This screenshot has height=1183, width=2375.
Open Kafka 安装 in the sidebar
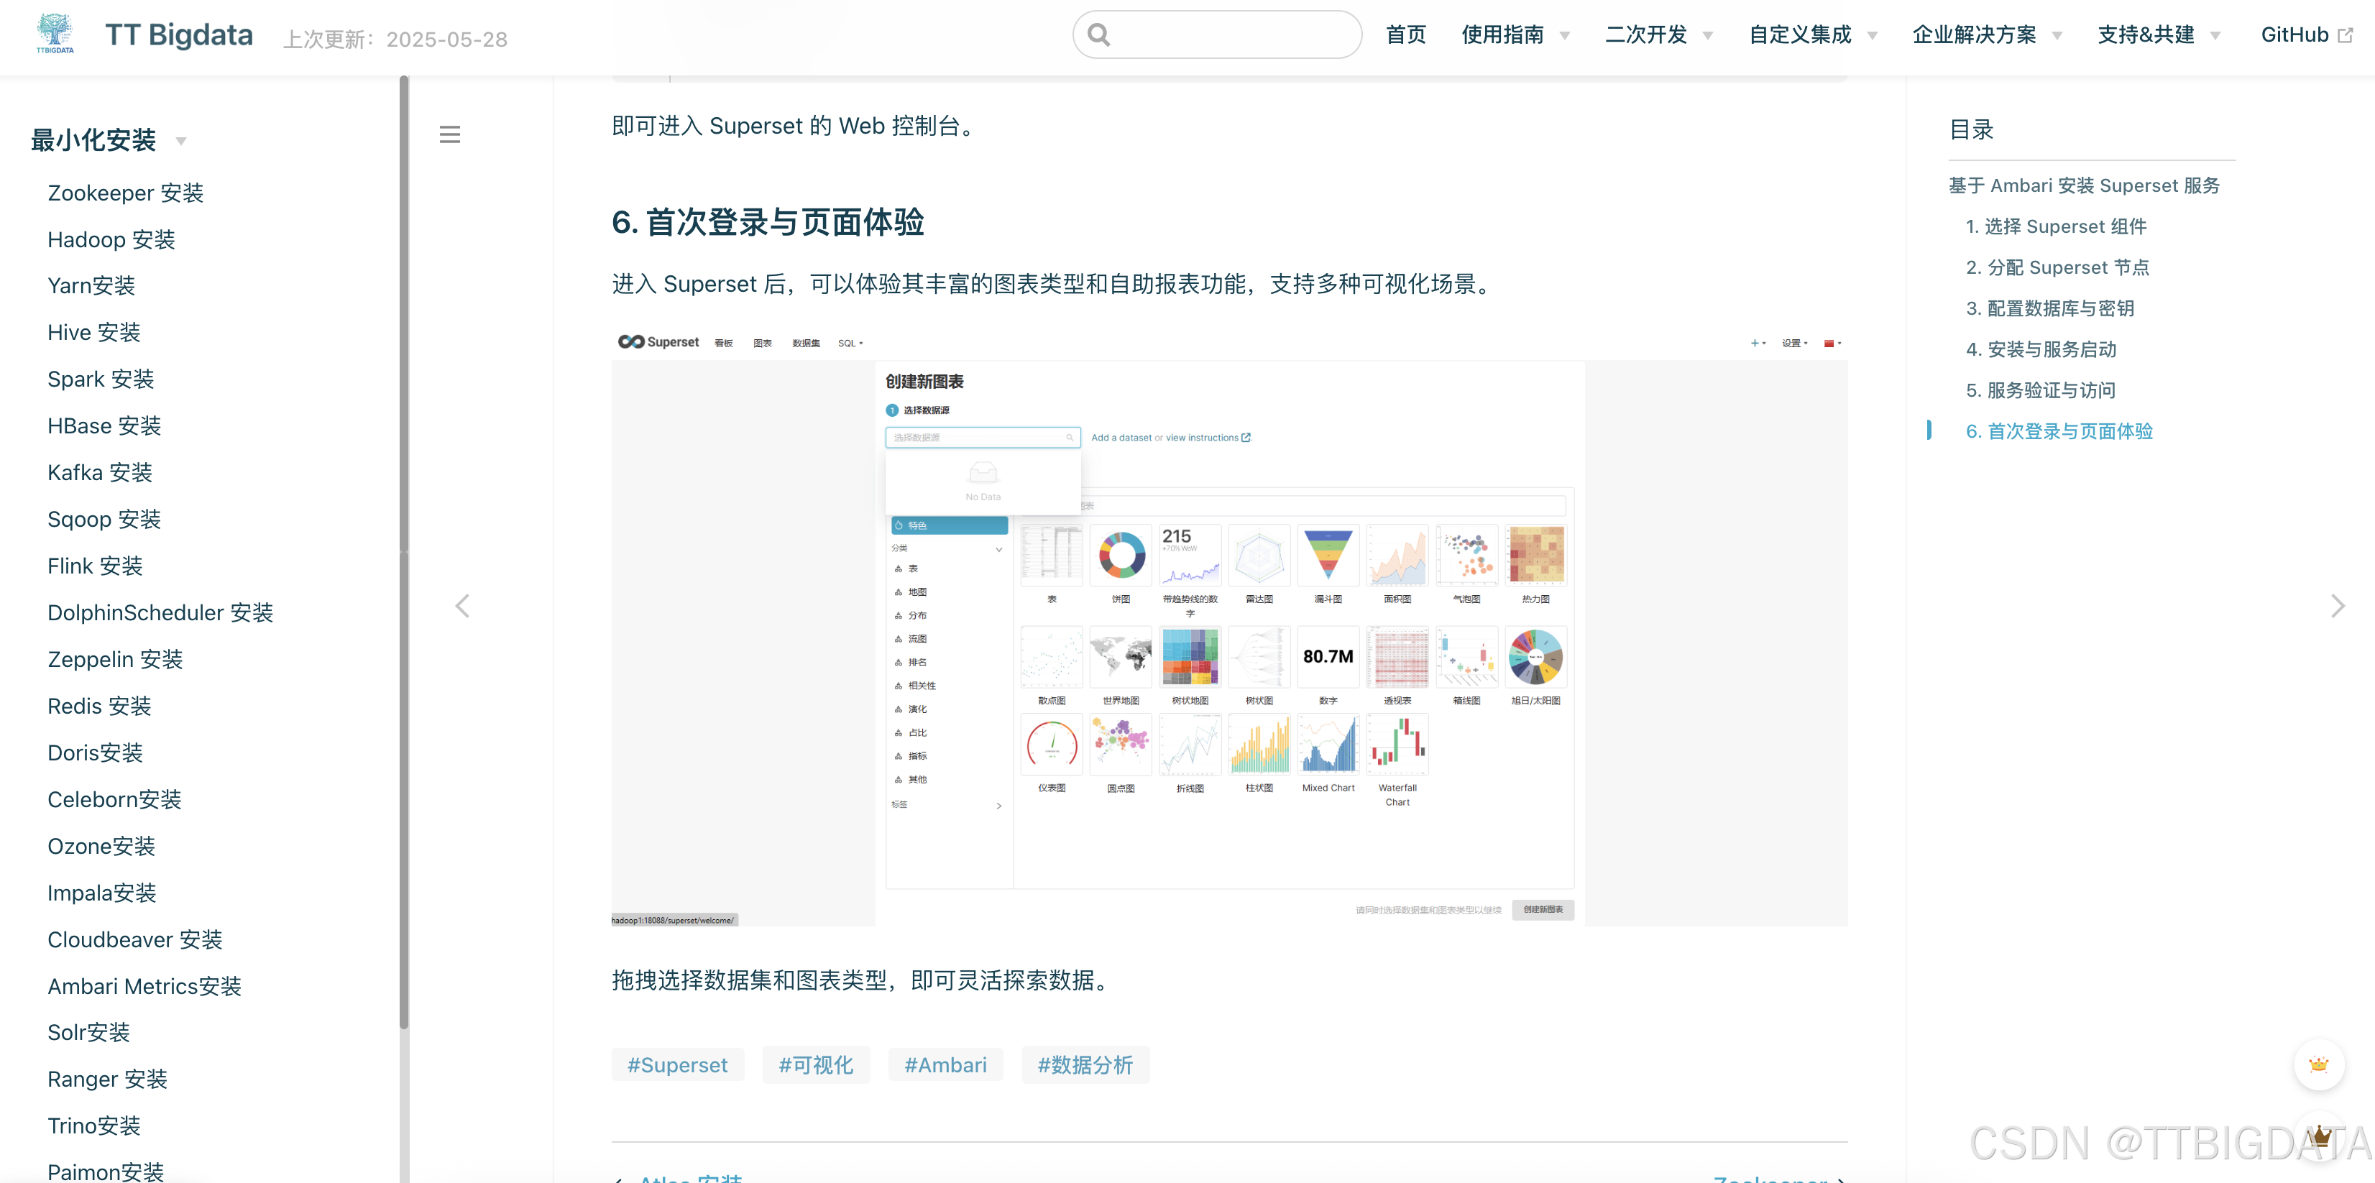[100, 472]
